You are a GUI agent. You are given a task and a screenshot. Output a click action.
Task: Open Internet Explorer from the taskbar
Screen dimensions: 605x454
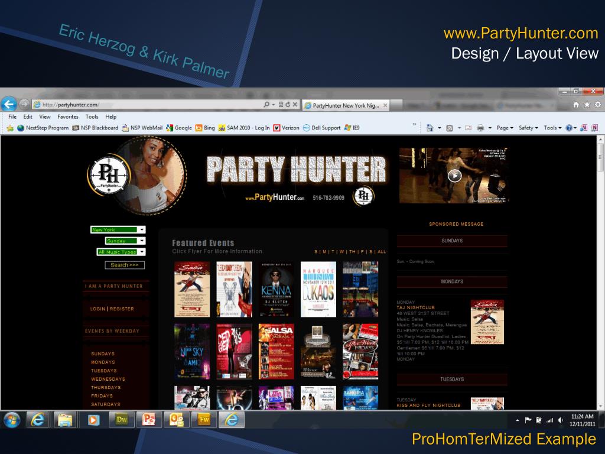(x=37, y=420)
